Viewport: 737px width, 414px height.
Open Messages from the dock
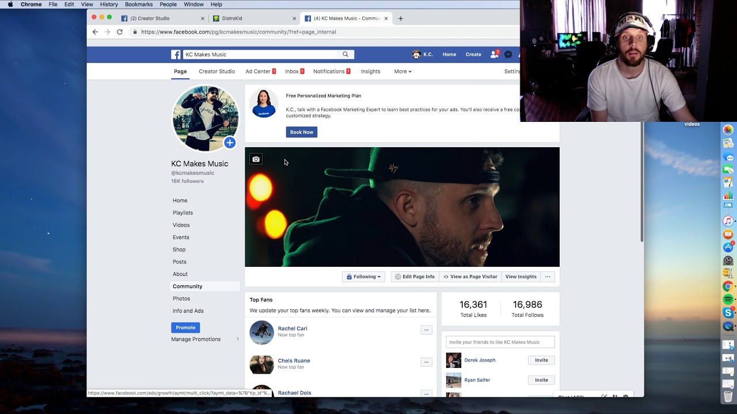pos(728,156)
